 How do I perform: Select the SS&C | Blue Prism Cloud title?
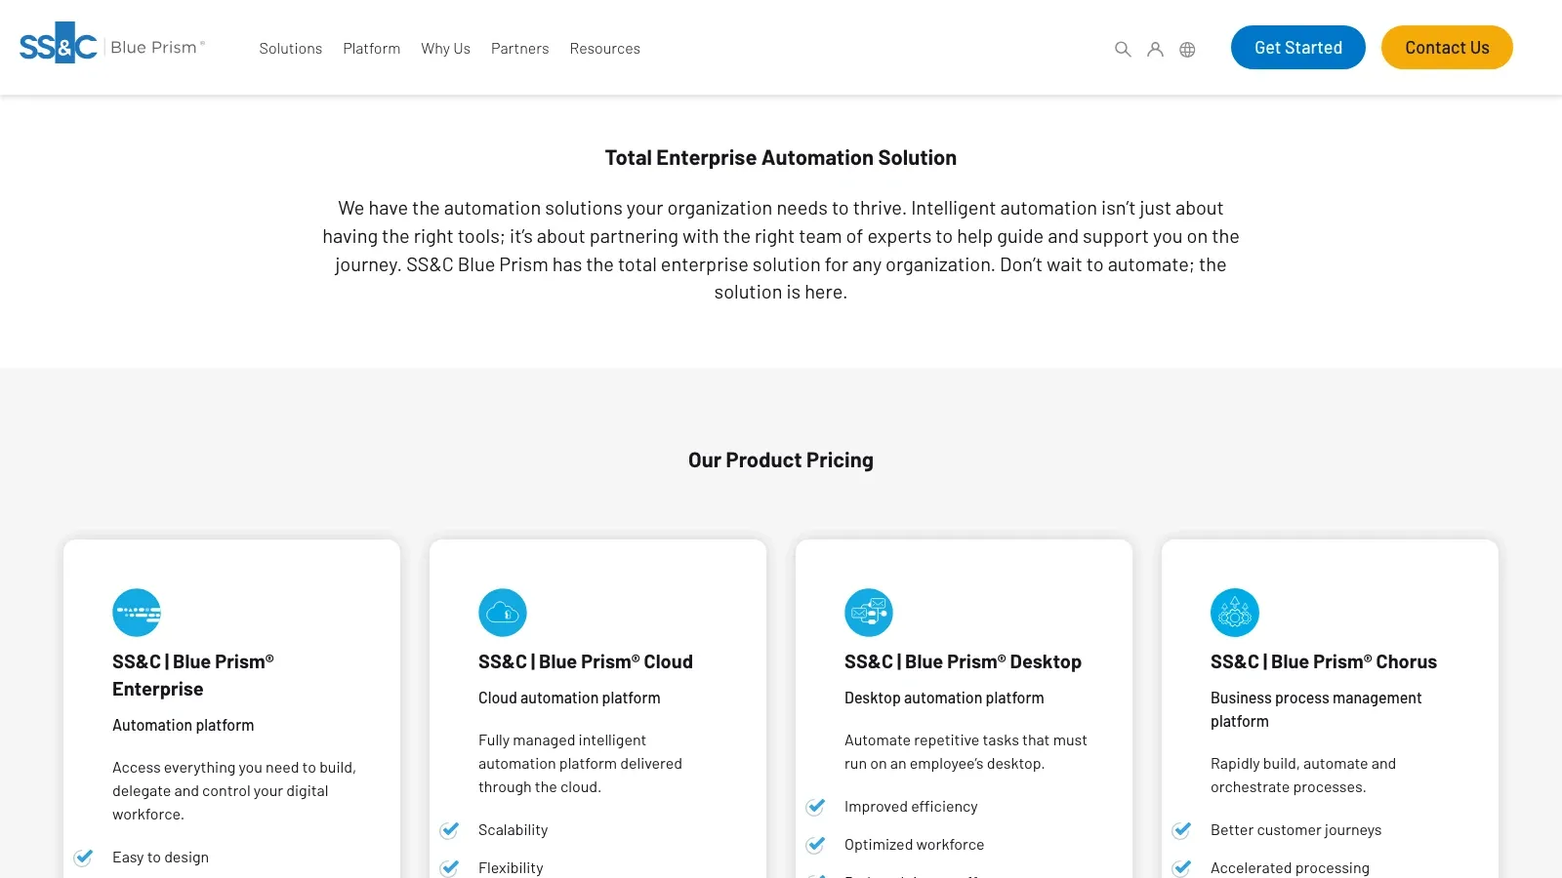point(586,661)
